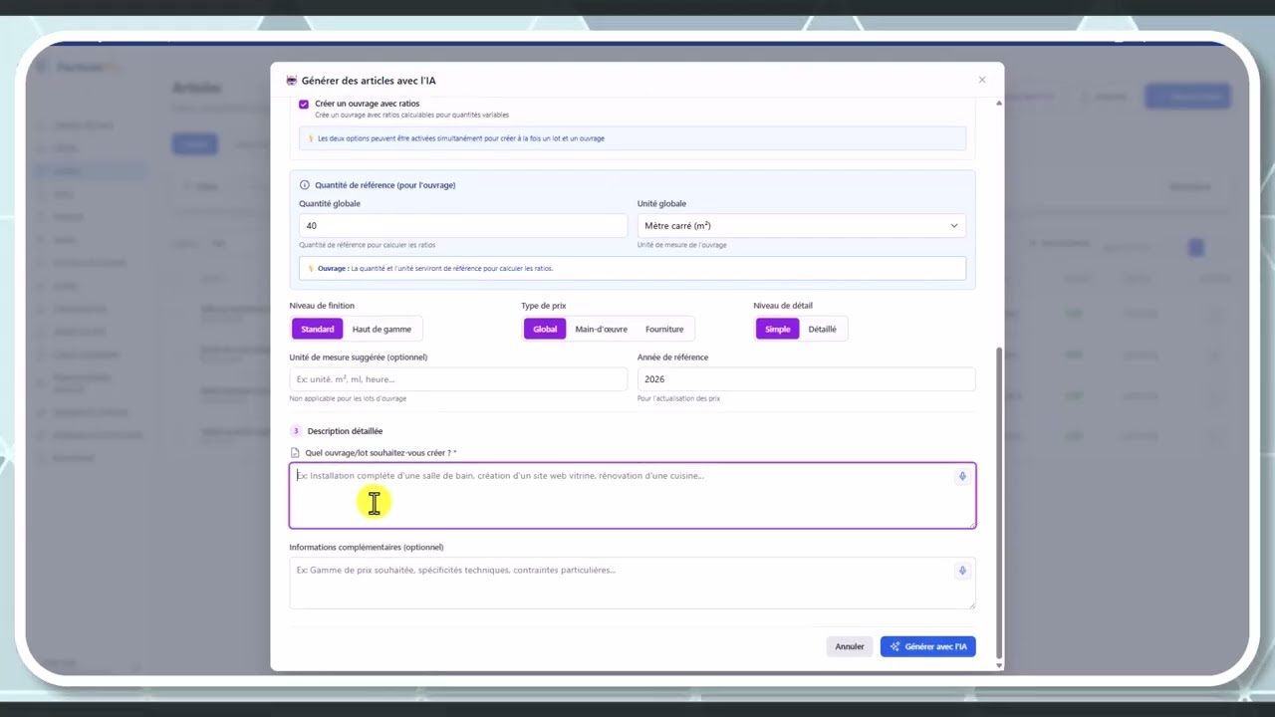The width and height of the screenshot is (1275, 717).
Task: Click the dialog's vertical scrollbar thumb
Action: 999,503
